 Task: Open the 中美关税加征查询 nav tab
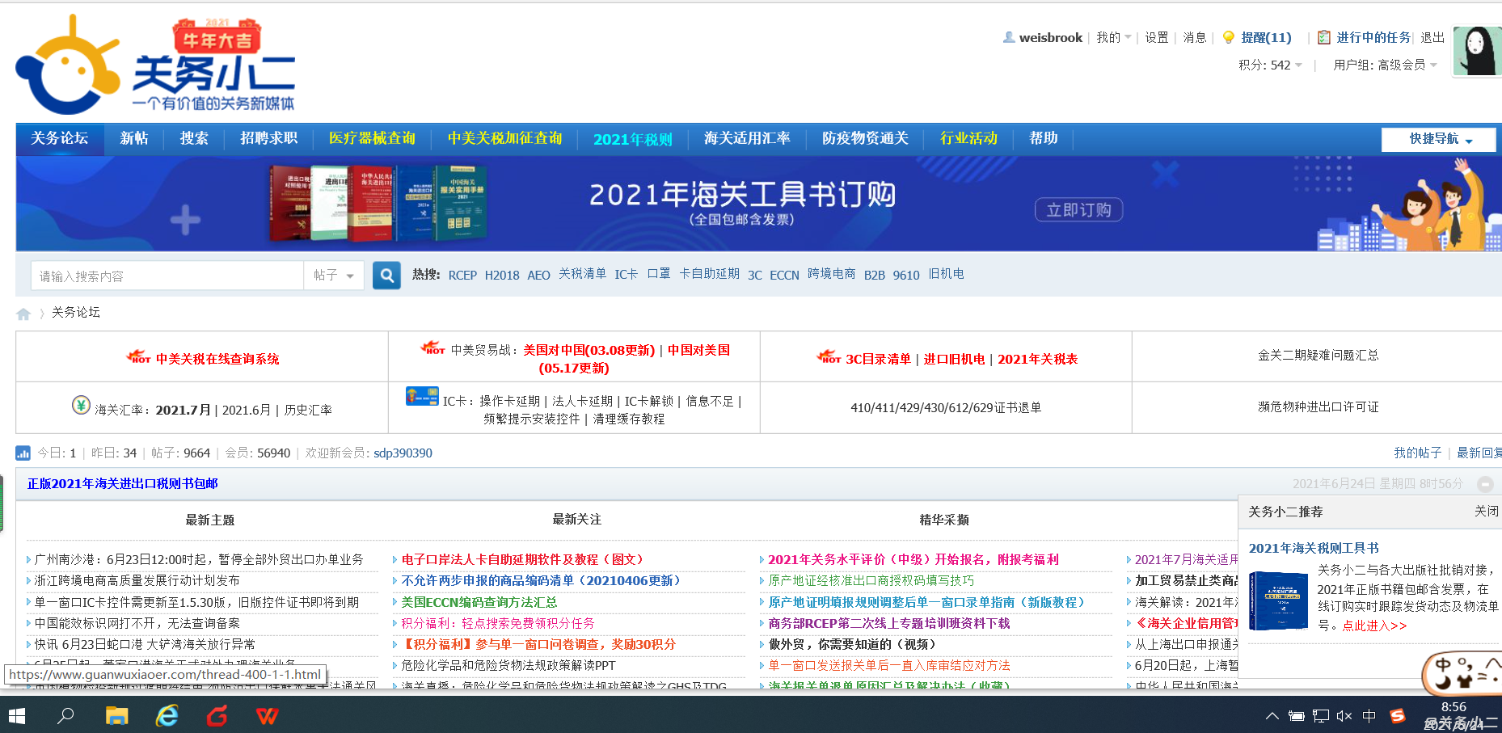[504, 138]
